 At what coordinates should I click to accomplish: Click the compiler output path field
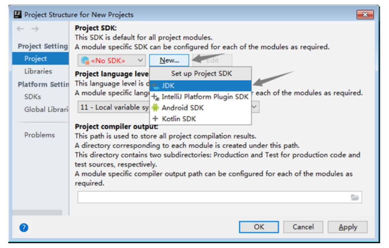coord(213,197)
